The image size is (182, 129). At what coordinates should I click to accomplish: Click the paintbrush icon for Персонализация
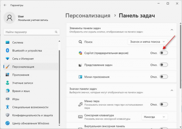click(x=8, y=67)
